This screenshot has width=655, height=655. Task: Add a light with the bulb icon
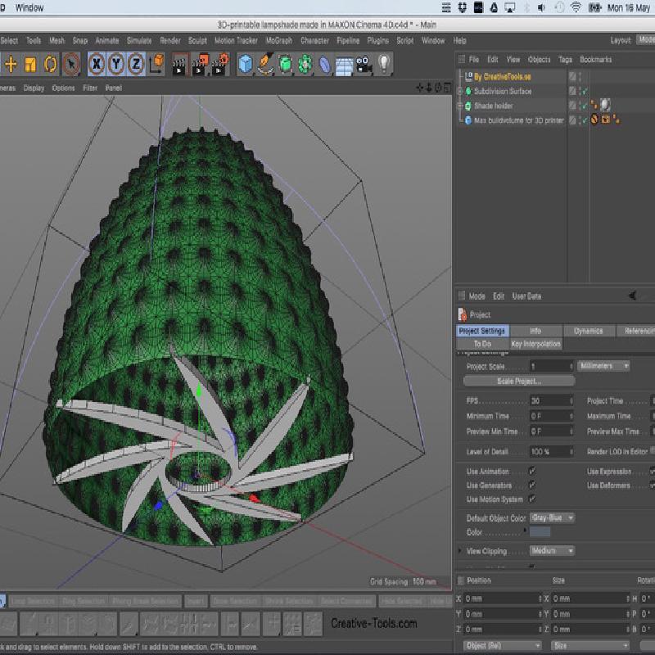(383, 64)
